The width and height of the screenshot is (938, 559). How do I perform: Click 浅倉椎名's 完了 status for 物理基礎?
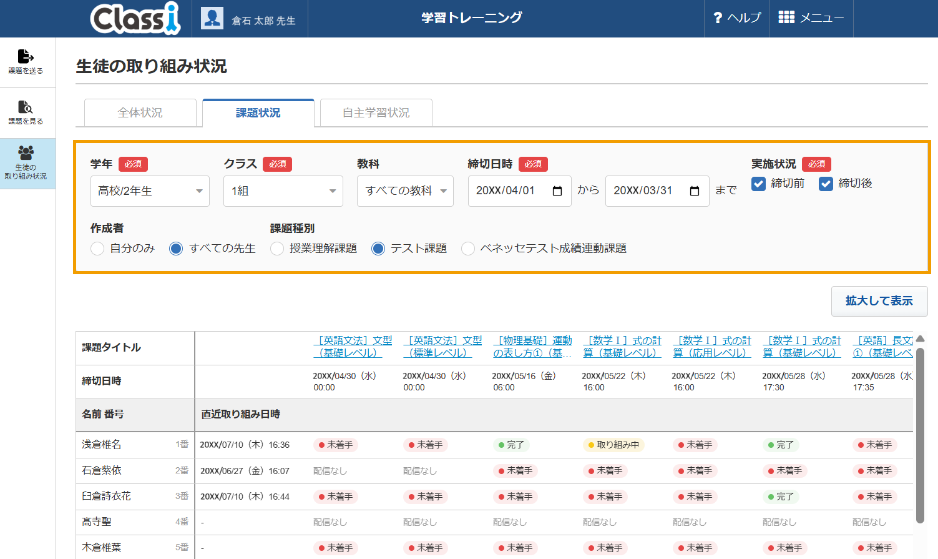click(x=511, y=445)
